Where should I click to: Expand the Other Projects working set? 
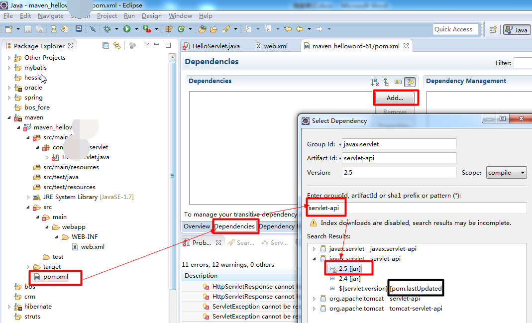(x=9, y=58)
